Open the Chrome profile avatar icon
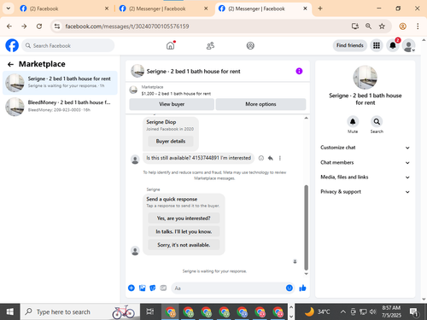Image resolution: width=427 pixels, height=320 pixels. tap(402, 26)
